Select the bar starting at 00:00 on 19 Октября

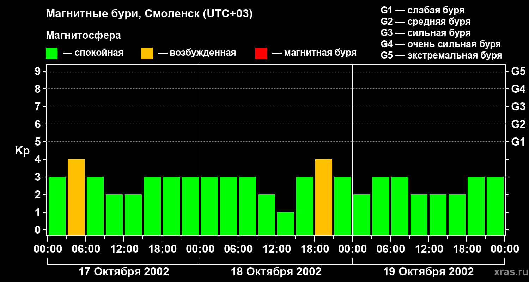pos(362,215)
